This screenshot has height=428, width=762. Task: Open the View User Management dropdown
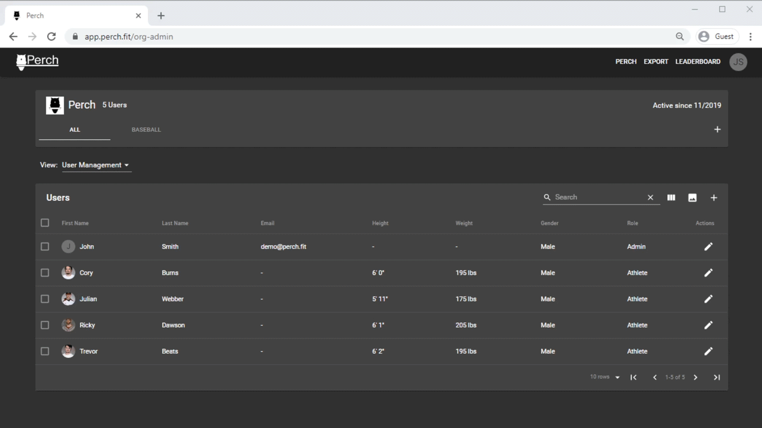[x=96, y=165]
